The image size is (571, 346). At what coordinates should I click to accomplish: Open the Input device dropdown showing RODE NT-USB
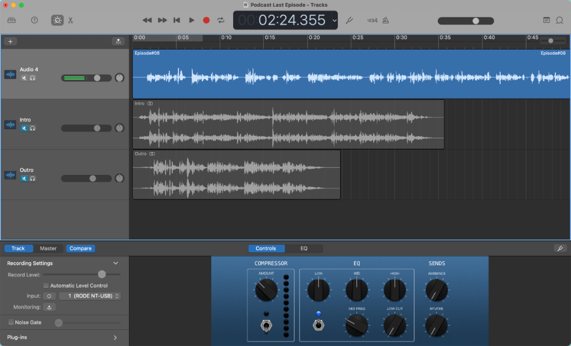click(89, 296)
